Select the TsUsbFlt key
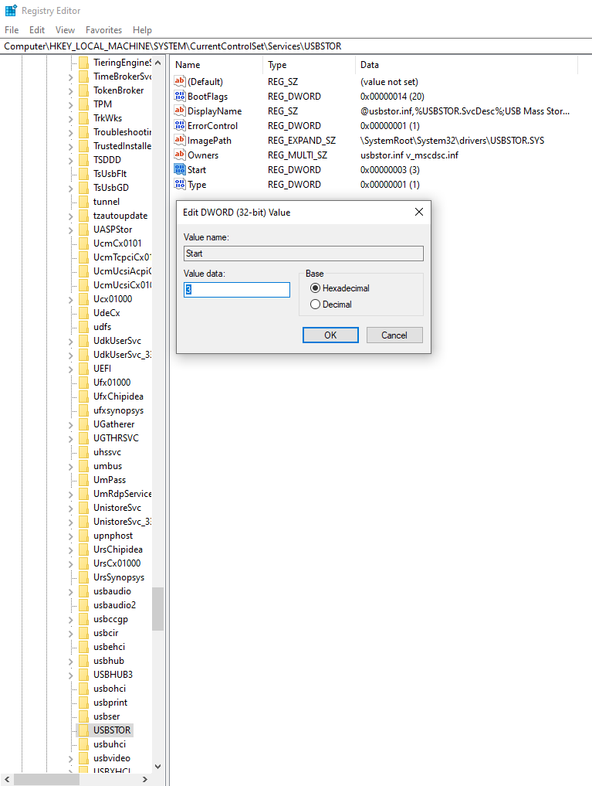Image resolution: width=592 pixels, height=786 pixels. pyautogui.click(x=110, y=173)
